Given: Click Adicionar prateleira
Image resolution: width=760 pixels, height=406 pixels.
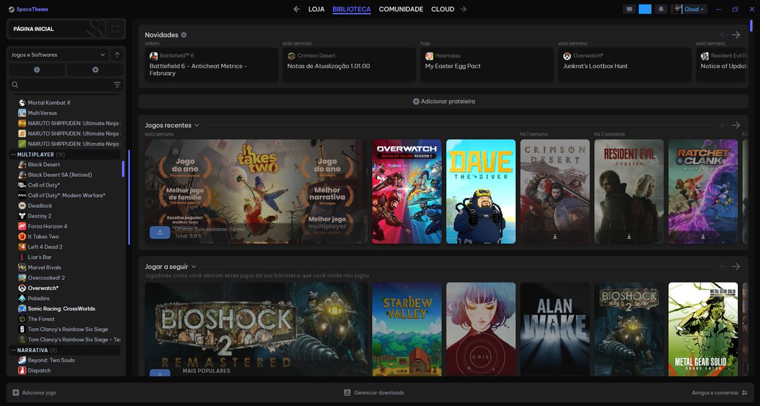Looking at the screenshot, I should tap(443, 101).
